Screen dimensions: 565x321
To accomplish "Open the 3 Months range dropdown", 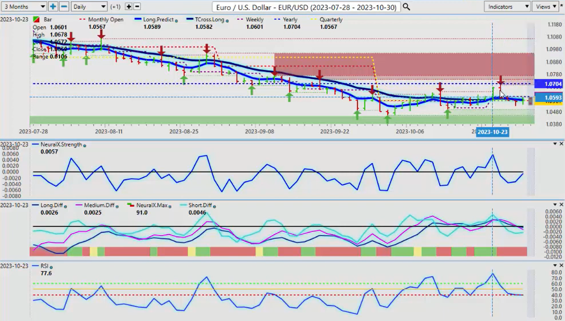I will (24, 7).
